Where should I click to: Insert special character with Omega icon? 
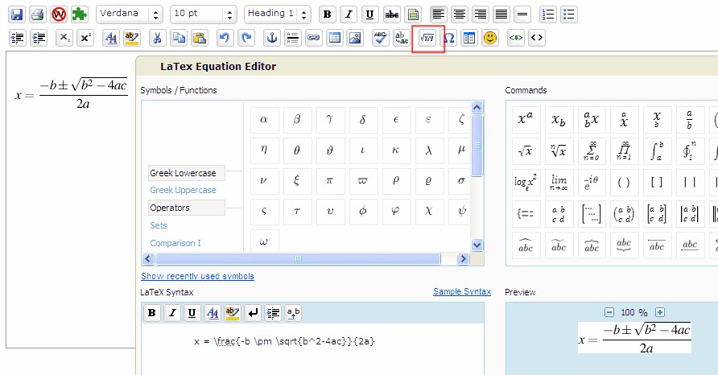pos(449,38)
